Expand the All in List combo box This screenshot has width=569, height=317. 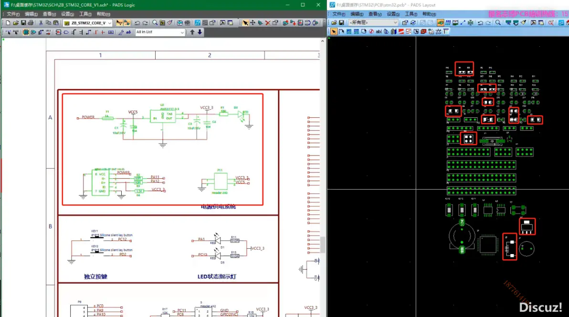point(183,32)
